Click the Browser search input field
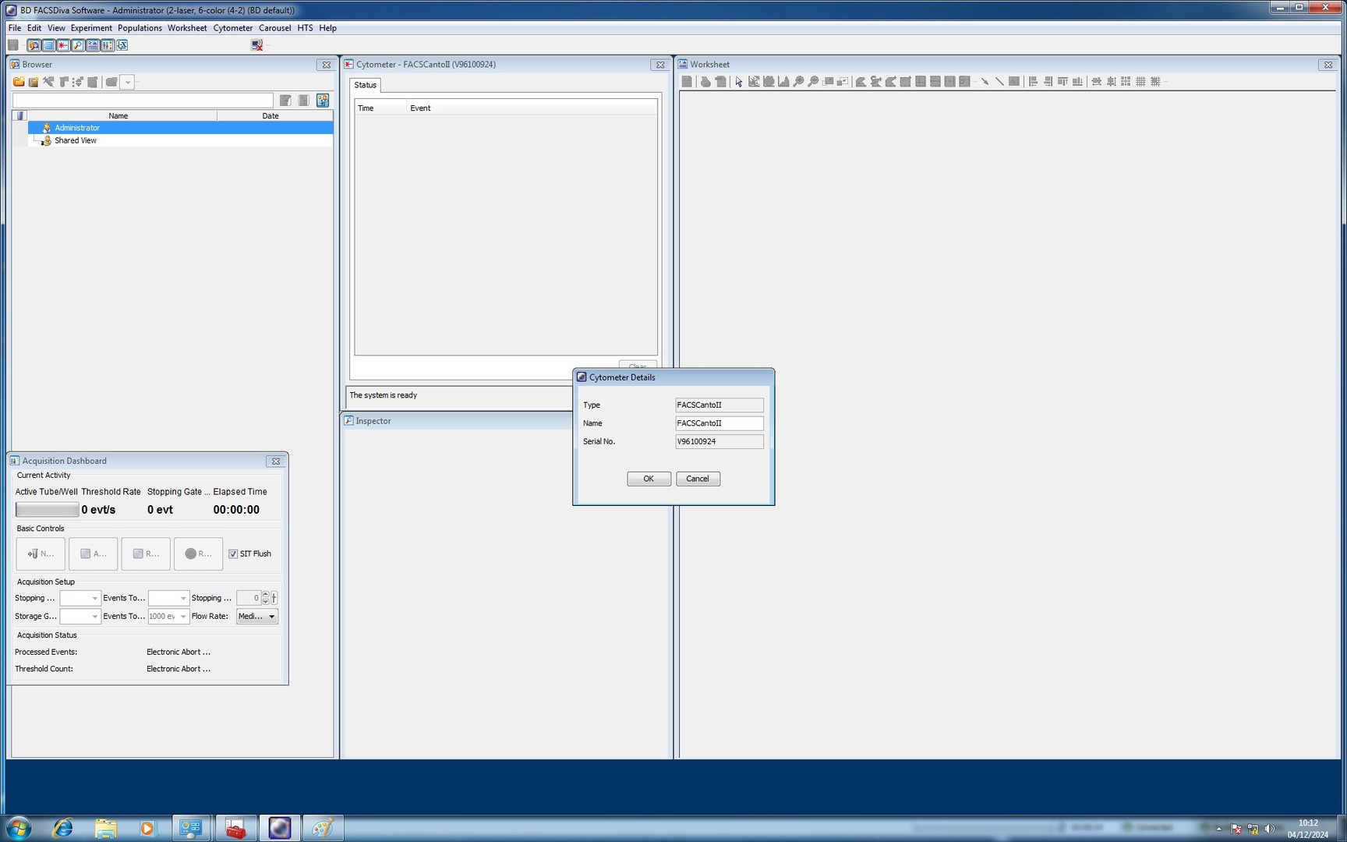This screenshot has width=1347, height=842. click(x=143, y=101)
